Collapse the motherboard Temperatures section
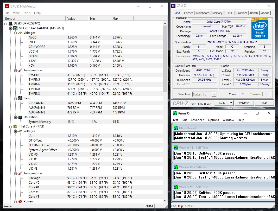Screen dimensions: 278x211 16,71
